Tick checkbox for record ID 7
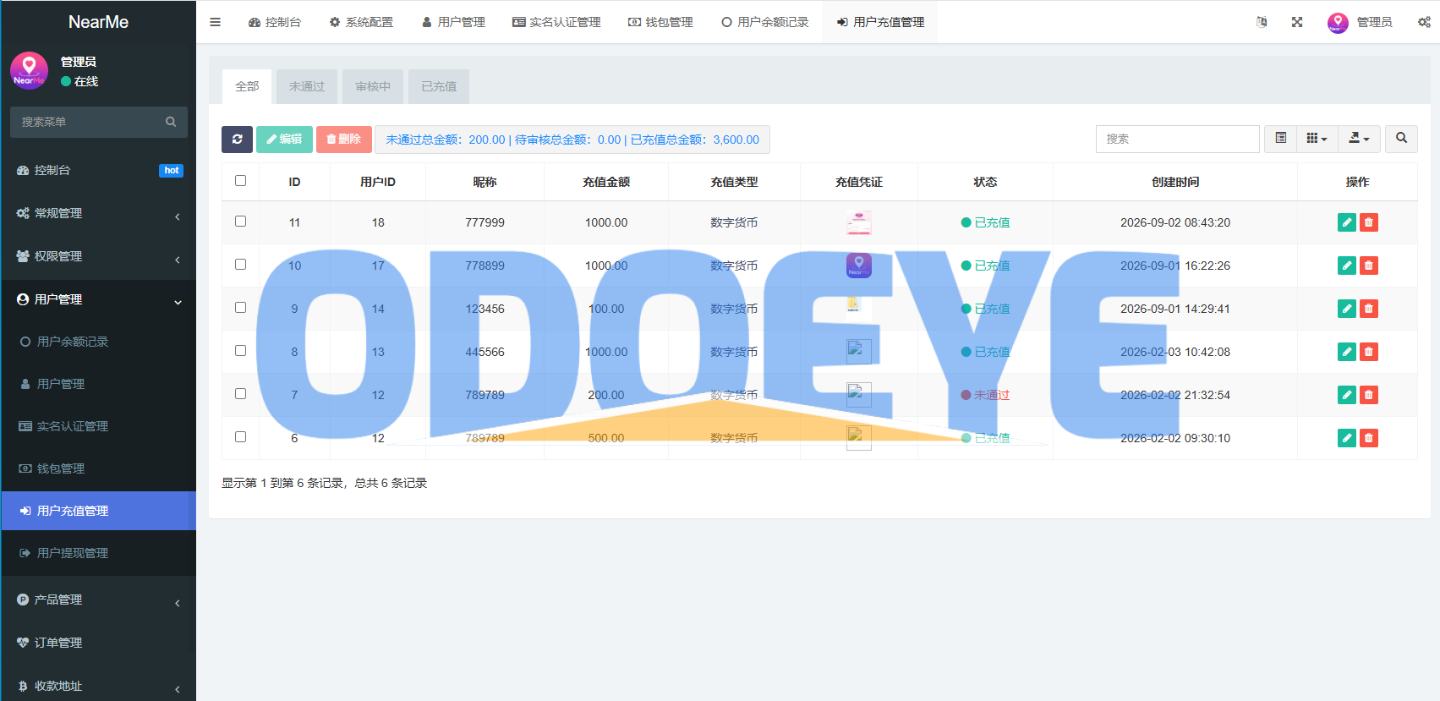Viewport: 1440px width, 701px height. point(240,393)
